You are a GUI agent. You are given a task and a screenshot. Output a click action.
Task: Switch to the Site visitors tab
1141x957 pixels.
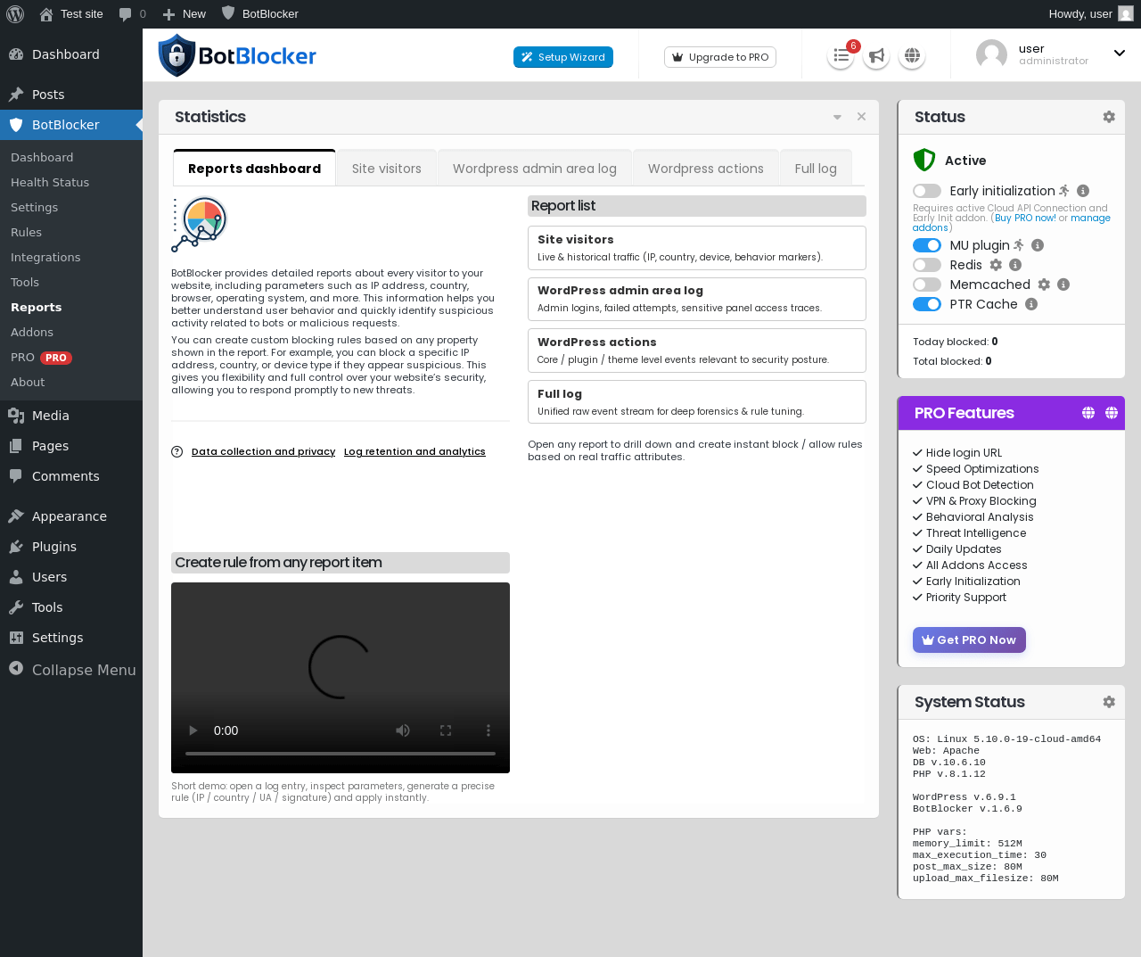387,169
